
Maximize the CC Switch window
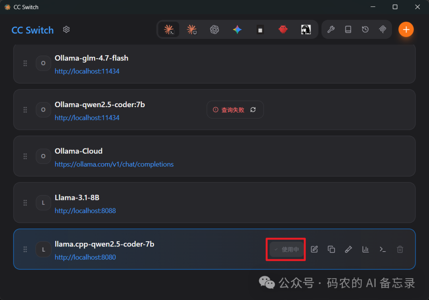tap(395, 7)
